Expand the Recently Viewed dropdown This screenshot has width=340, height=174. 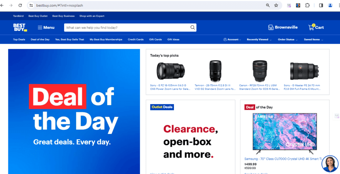pyautogui.click(x=259, y=39)
